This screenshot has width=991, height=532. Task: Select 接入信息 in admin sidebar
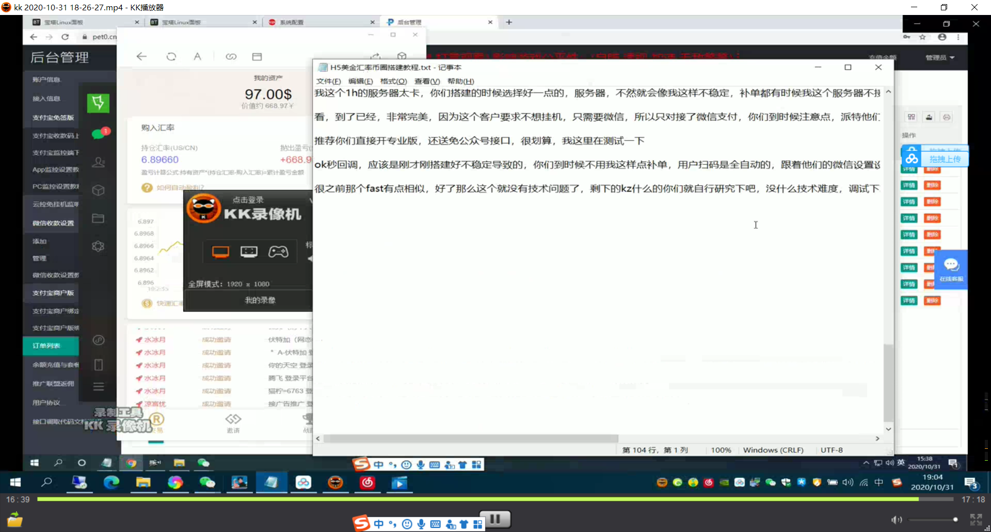46,99
